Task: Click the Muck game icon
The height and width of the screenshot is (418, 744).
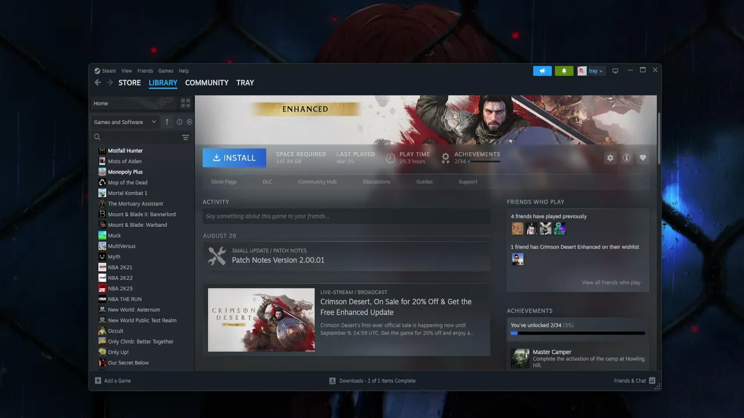Action: point(102,236)
